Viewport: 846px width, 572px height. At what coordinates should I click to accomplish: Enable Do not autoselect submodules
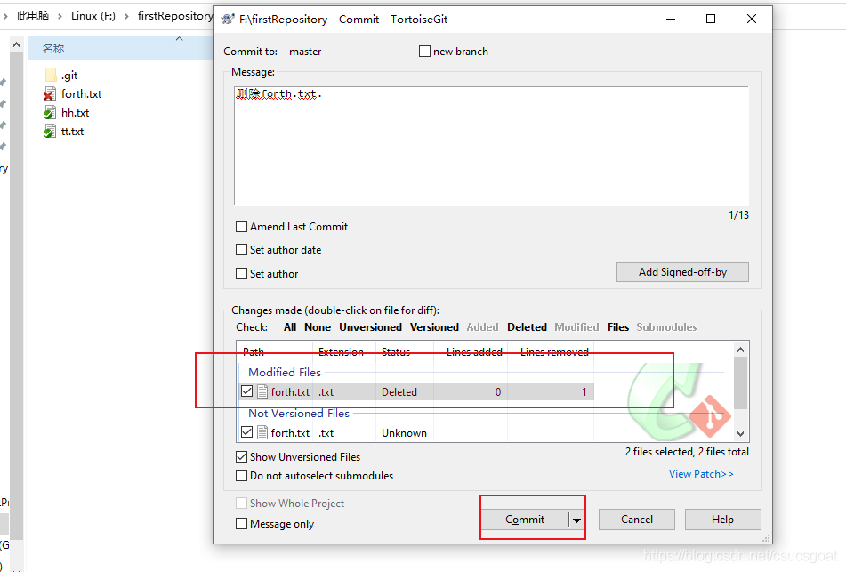click(x=241, y=476)
